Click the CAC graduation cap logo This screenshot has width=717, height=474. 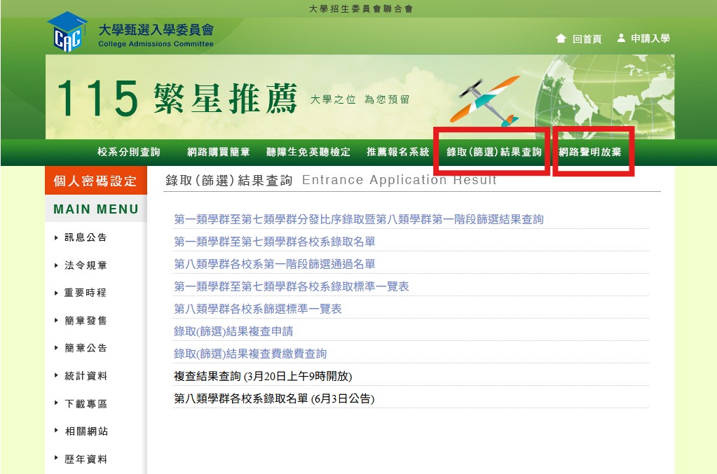coord(67,32)
